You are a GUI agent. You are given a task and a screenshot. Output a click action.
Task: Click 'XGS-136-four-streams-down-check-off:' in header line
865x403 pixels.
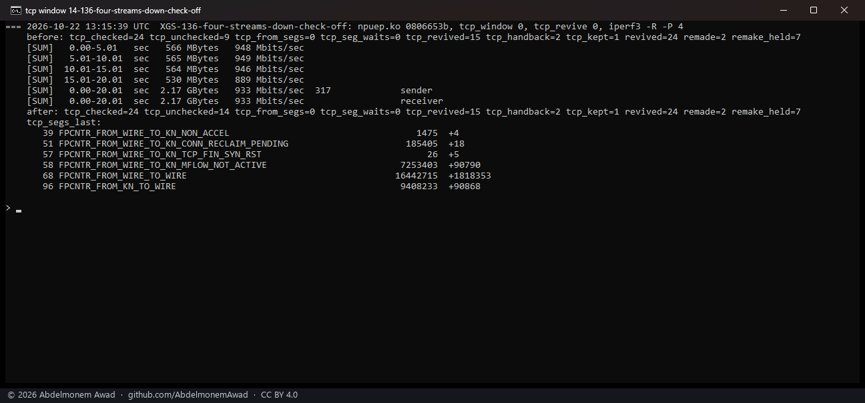pyautogui.click(x=256, y=27)
